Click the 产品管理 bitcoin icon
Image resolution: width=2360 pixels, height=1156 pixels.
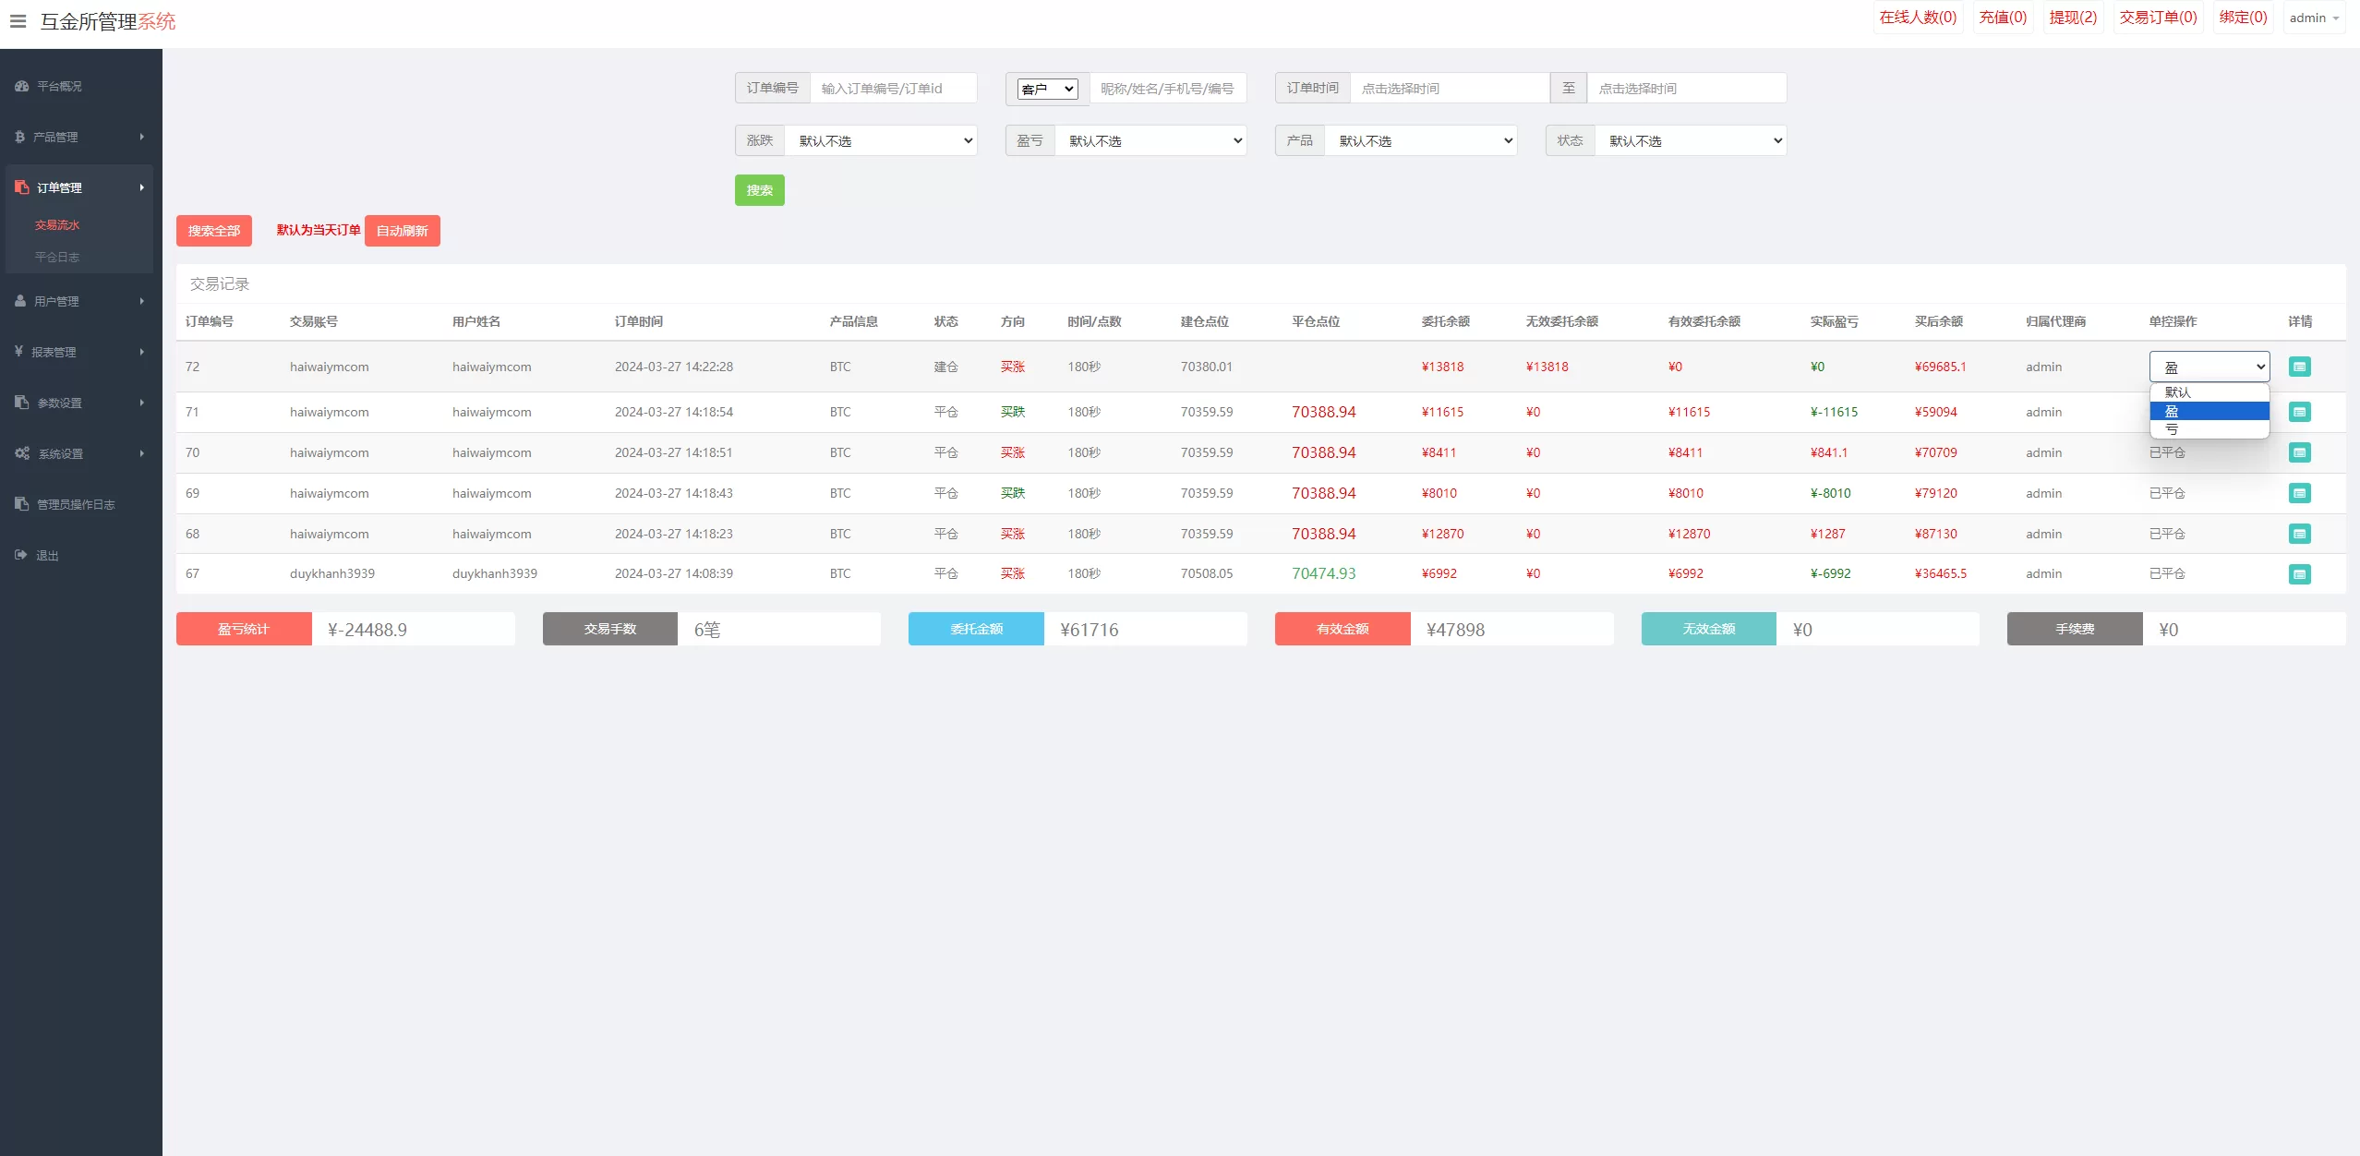coord(19,137)
